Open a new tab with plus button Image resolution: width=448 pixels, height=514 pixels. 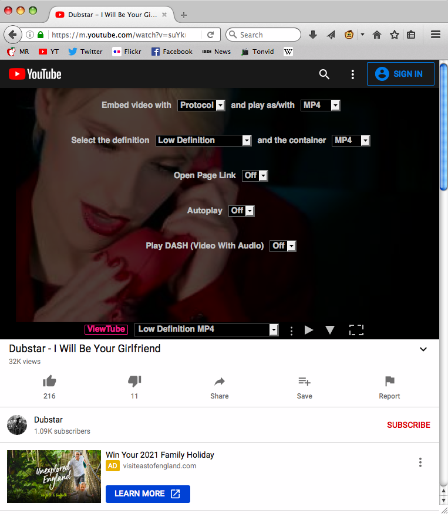click(x=184, y=15)
